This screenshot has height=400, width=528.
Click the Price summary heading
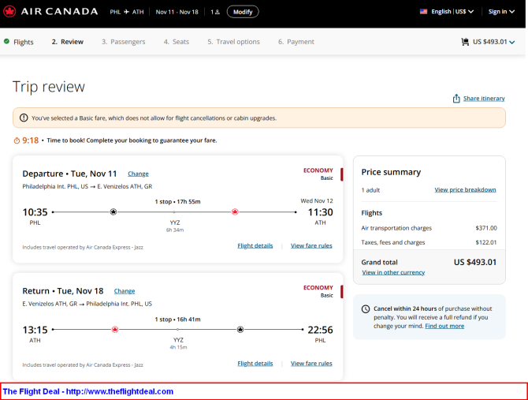pos(391,172)
